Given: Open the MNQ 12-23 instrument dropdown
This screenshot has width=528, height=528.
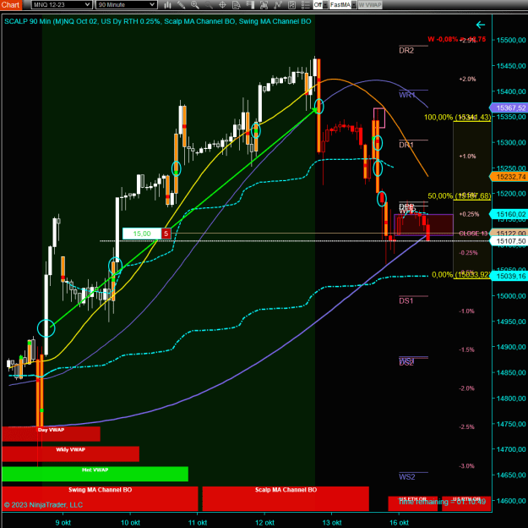Looking at the screenshot, I should (61, 5).
